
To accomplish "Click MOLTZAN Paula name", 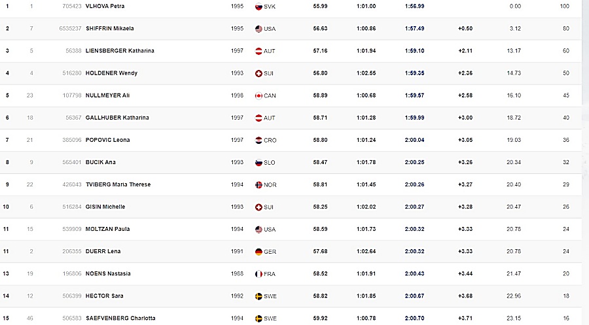I will [107, 229].
